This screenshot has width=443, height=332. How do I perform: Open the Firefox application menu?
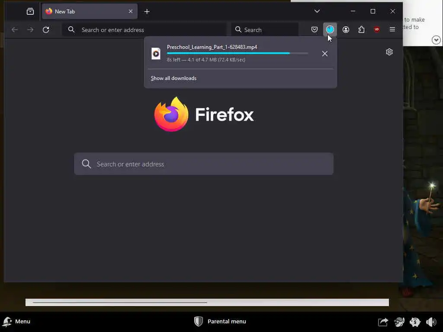[392, 29]
